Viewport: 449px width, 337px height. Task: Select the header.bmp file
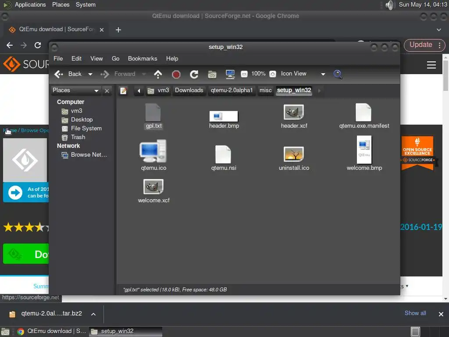(224, 116)
